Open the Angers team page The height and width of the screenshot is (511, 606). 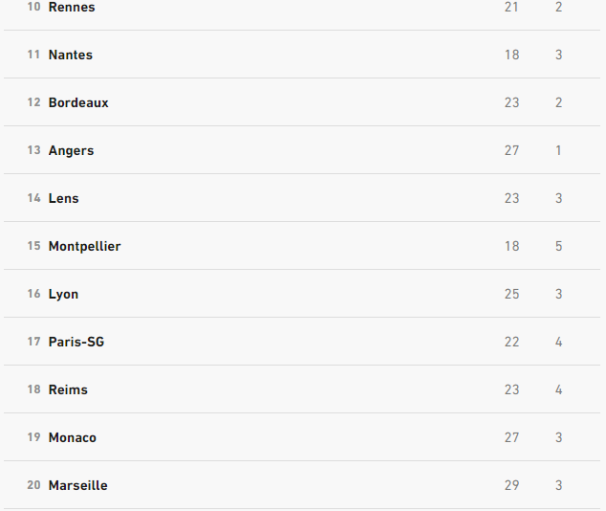tap(71, 151)
